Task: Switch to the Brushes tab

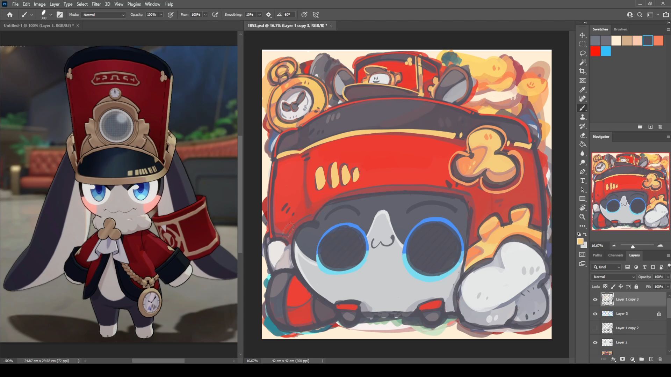Action: [x=620, y=29]
